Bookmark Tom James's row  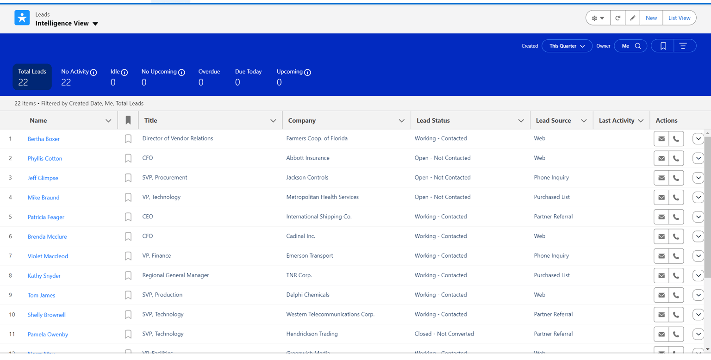pyautogui.click(x=128, y=295)
